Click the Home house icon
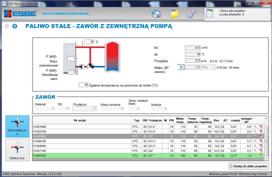 156,14
